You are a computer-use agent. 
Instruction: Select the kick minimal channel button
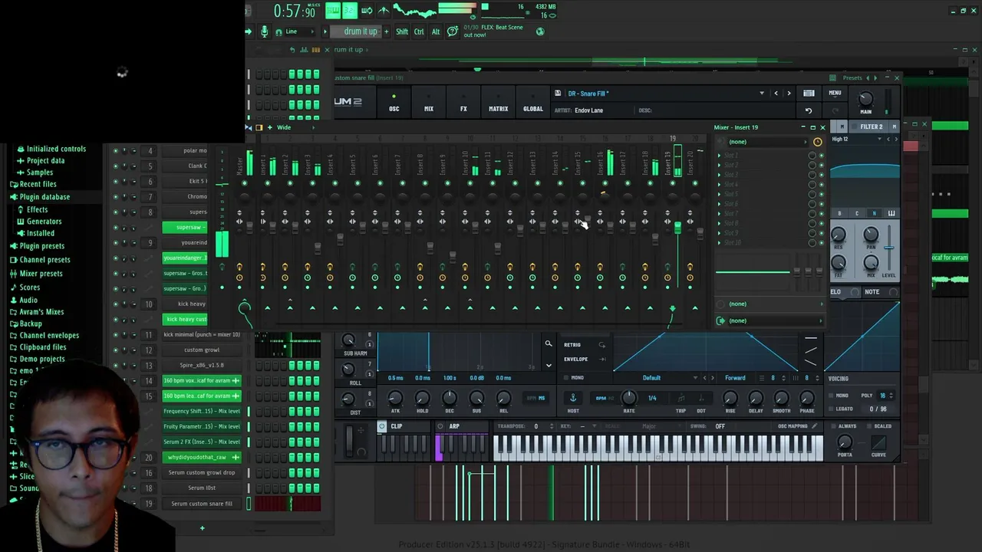tap(202, 334)
